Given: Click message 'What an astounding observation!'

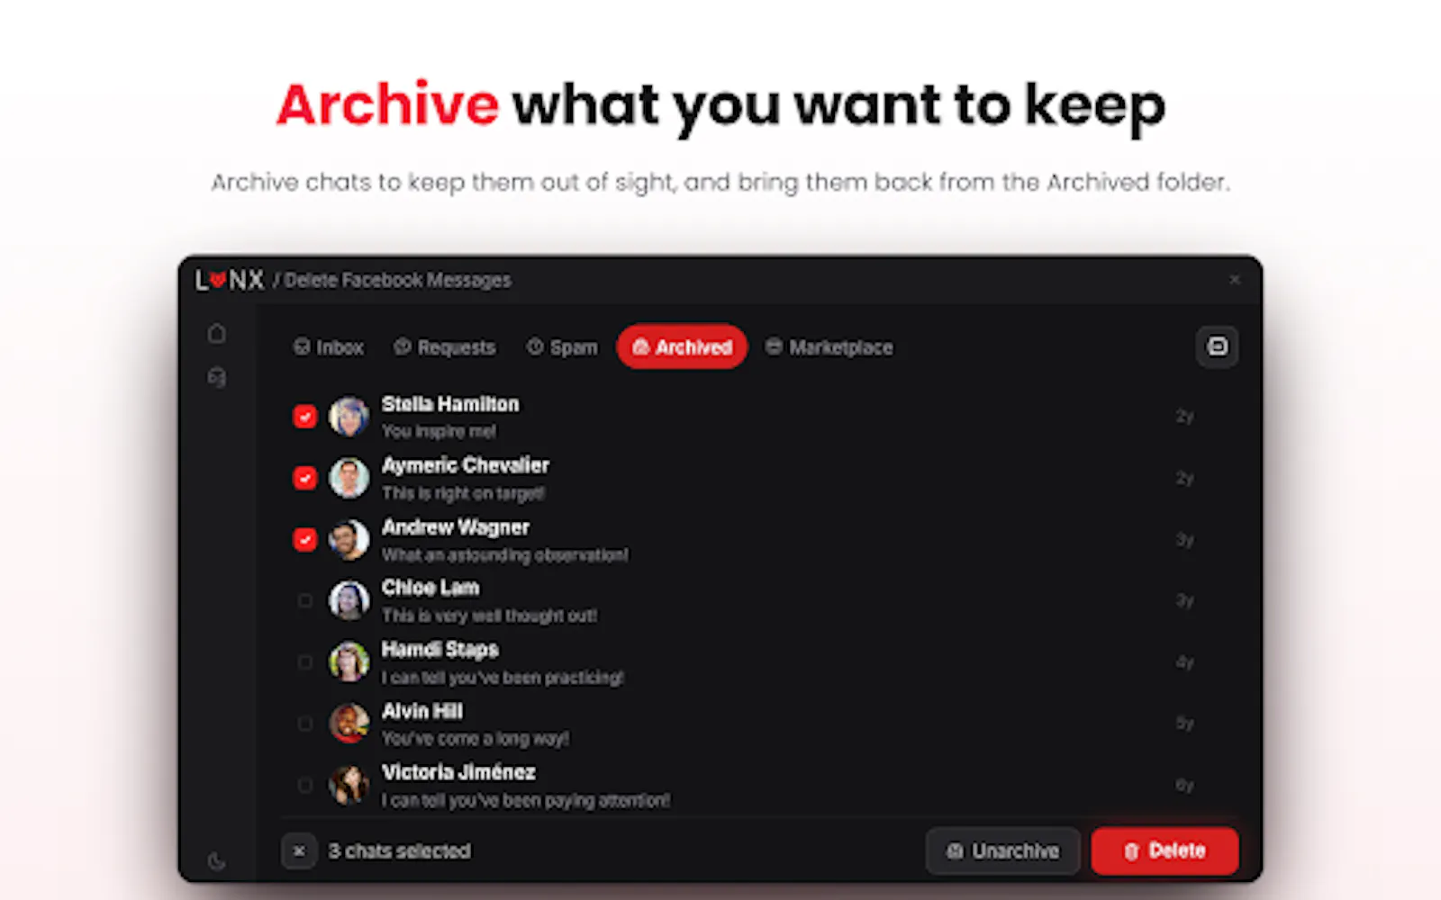Looking at the screenshot, I should pos(505,555).
